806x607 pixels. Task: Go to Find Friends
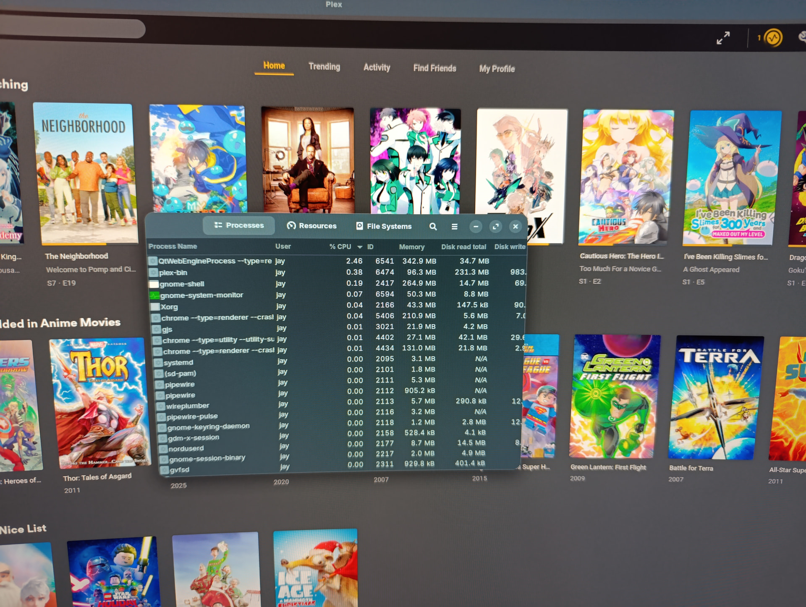point(434,68)
